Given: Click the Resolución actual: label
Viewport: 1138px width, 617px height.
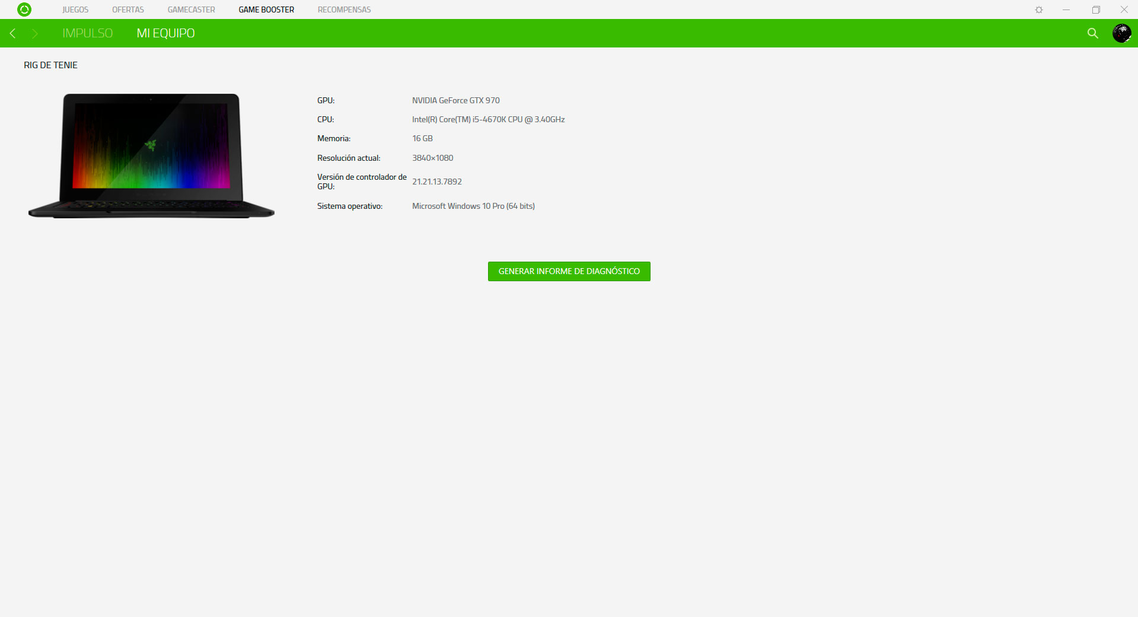Looking at the screenshot, I should [349, 158].
